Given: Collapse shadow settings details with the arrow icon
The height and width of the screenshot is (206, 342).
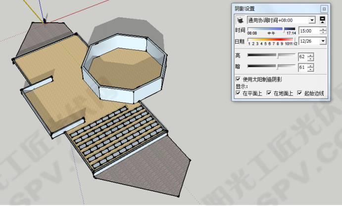Looking at the screenshot, I should pos(323,20).
